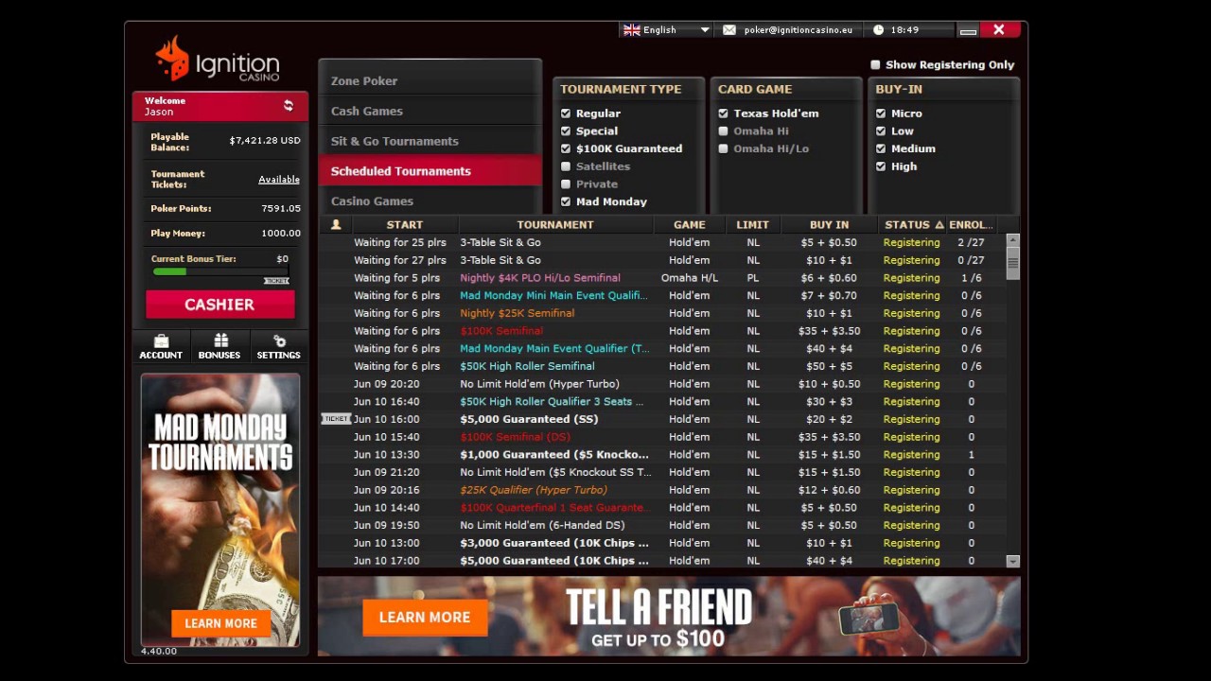Click the scroll up arrow of tournament list

[1013, 239]
